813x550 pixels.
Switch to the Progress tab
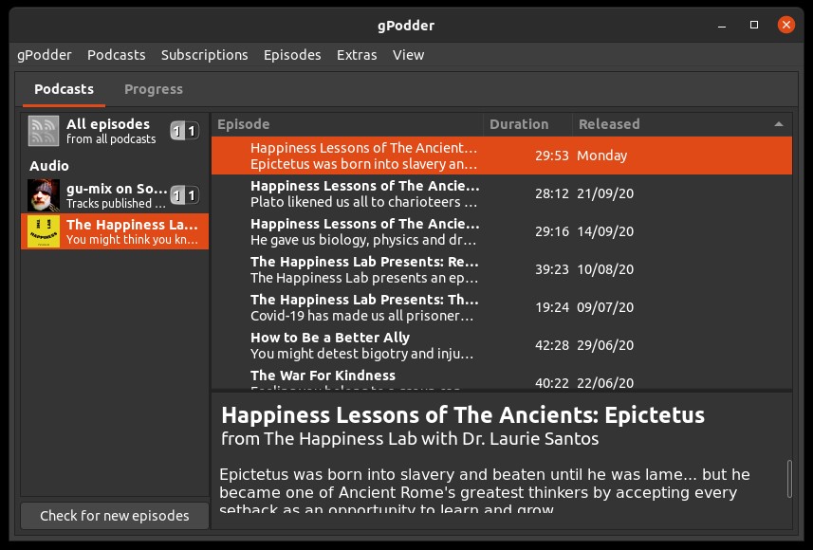[154, 89]
